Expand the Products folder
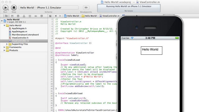Image resolution: width=199 pixels, height=112 pixels. pyautogui.click(x=4, y=50)
